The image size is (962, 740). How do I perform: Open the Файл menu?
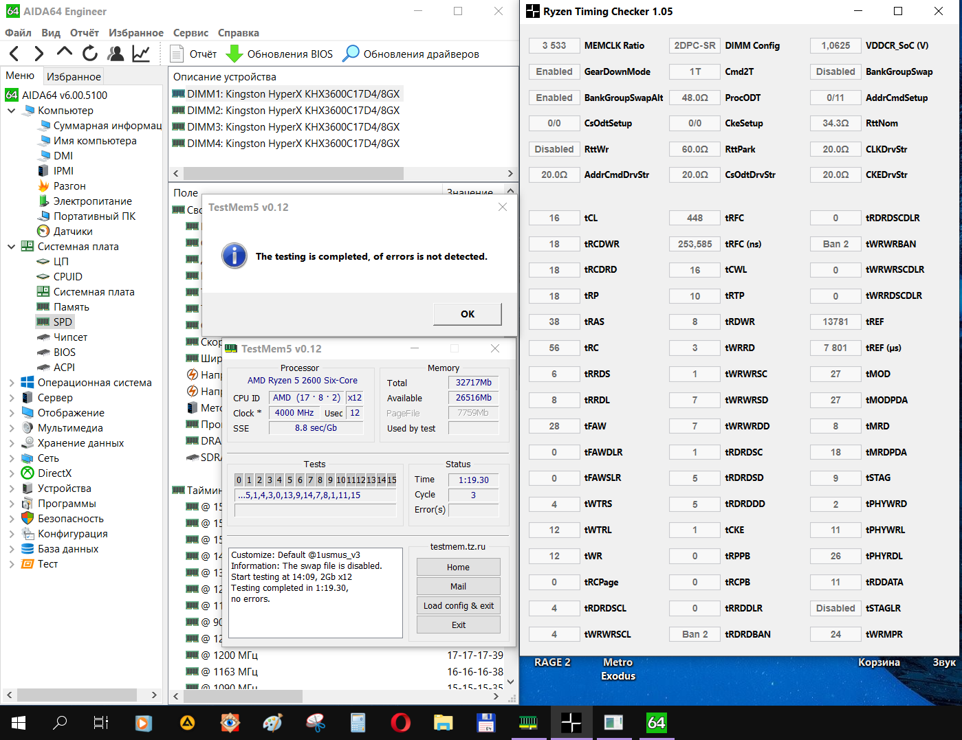point(18,33)
